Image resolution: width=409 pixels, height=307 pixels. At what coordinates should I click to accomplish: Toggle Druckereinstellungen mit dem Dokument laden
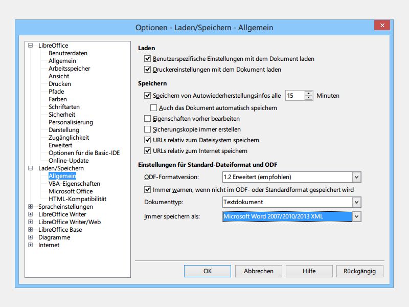(147, 69)
